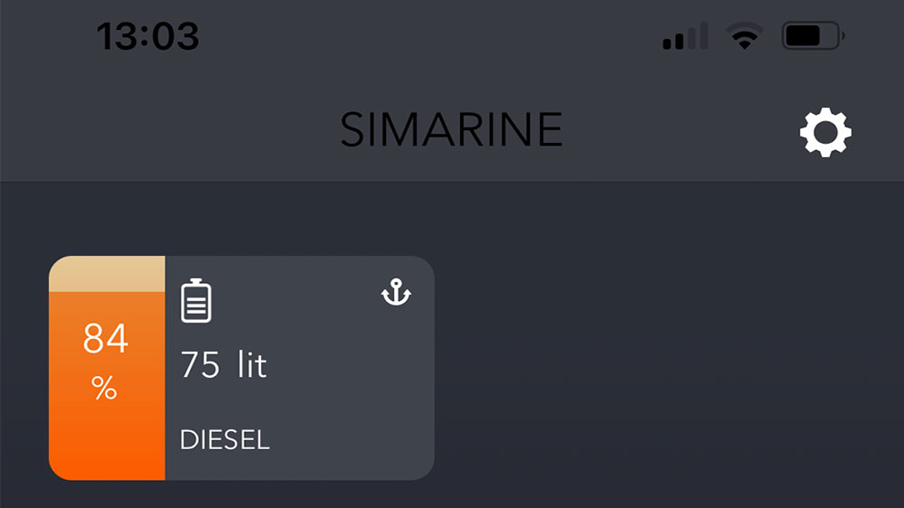Tap the bottom orange edge of the gauge
The width and height of the screenshot is (904, 508).
click(x=107, y=470)
